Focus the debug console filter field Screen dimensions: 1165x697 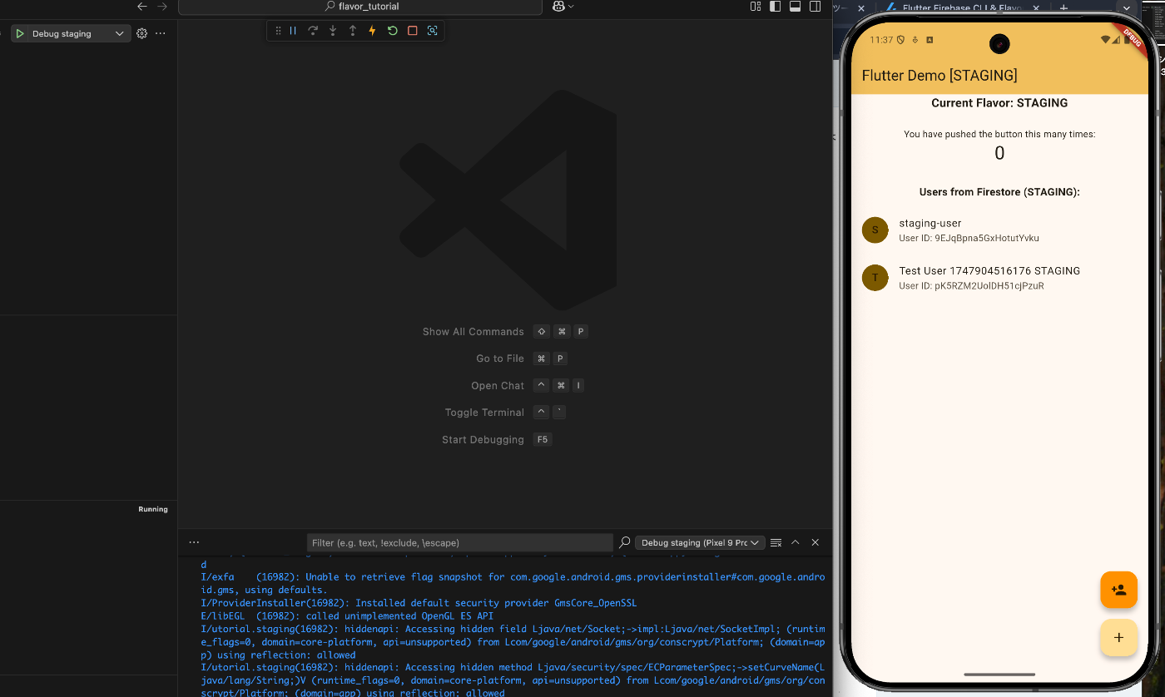pyautogui.click(x=459, y=542)
